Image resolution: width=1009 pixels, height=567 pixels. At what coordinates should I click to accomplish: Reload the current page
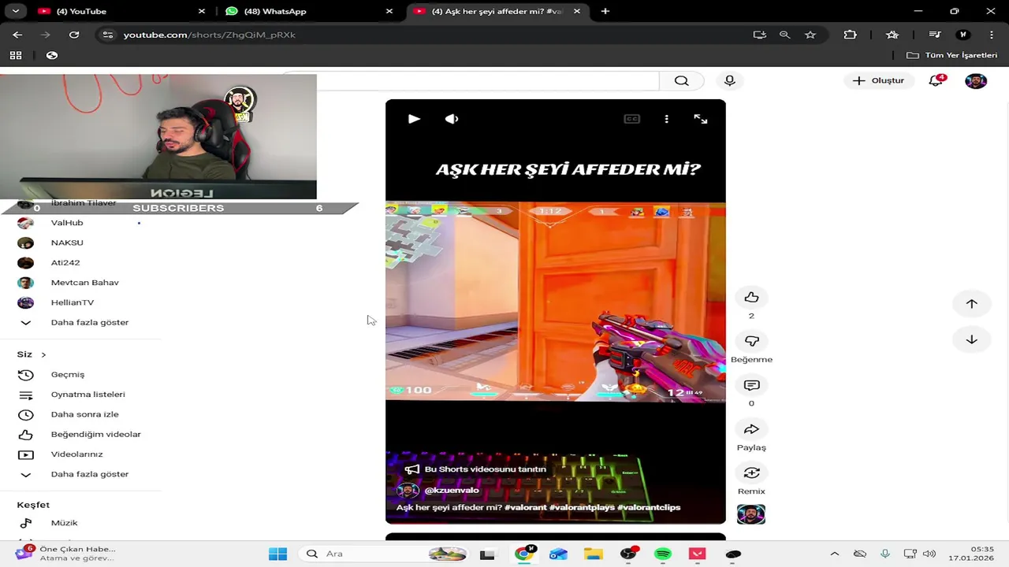[74, 35]
